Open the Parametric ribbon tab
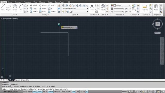The height and width of the screenshot is (93, 165). click(x=27, y=2)
